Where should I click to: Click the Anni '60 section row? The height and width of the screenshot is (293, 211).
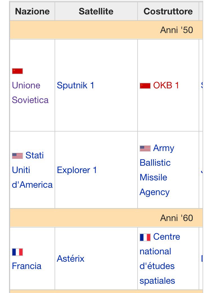point(176,218)
